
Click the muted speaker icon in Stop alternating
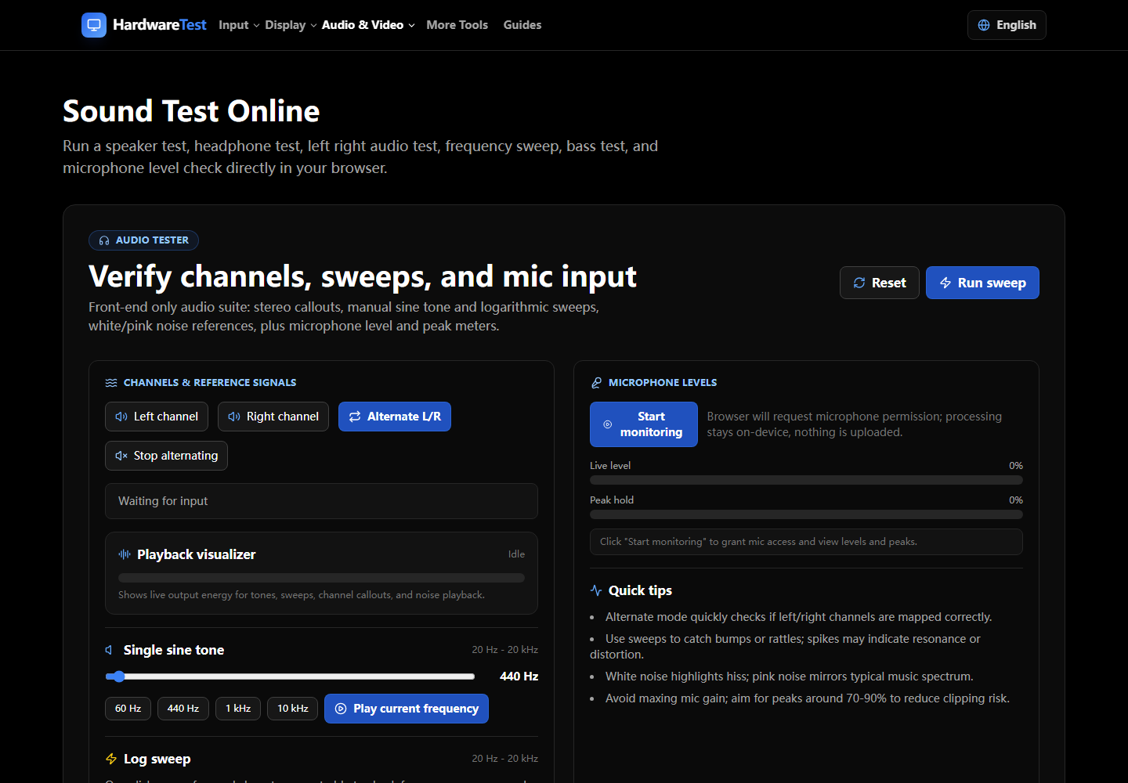pyautogui.click(x=121, y=456)
